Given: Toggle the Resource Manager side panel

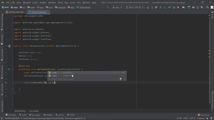Looking at the screenshot, I should pyautogui.click(x=2, y=22).
